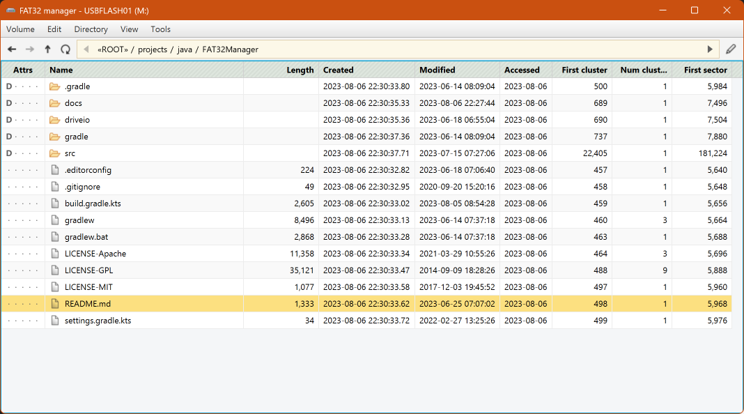The image size is (744, 414).
Task: Click the LICENSE-Apache file icon
Action: point(55,254)
